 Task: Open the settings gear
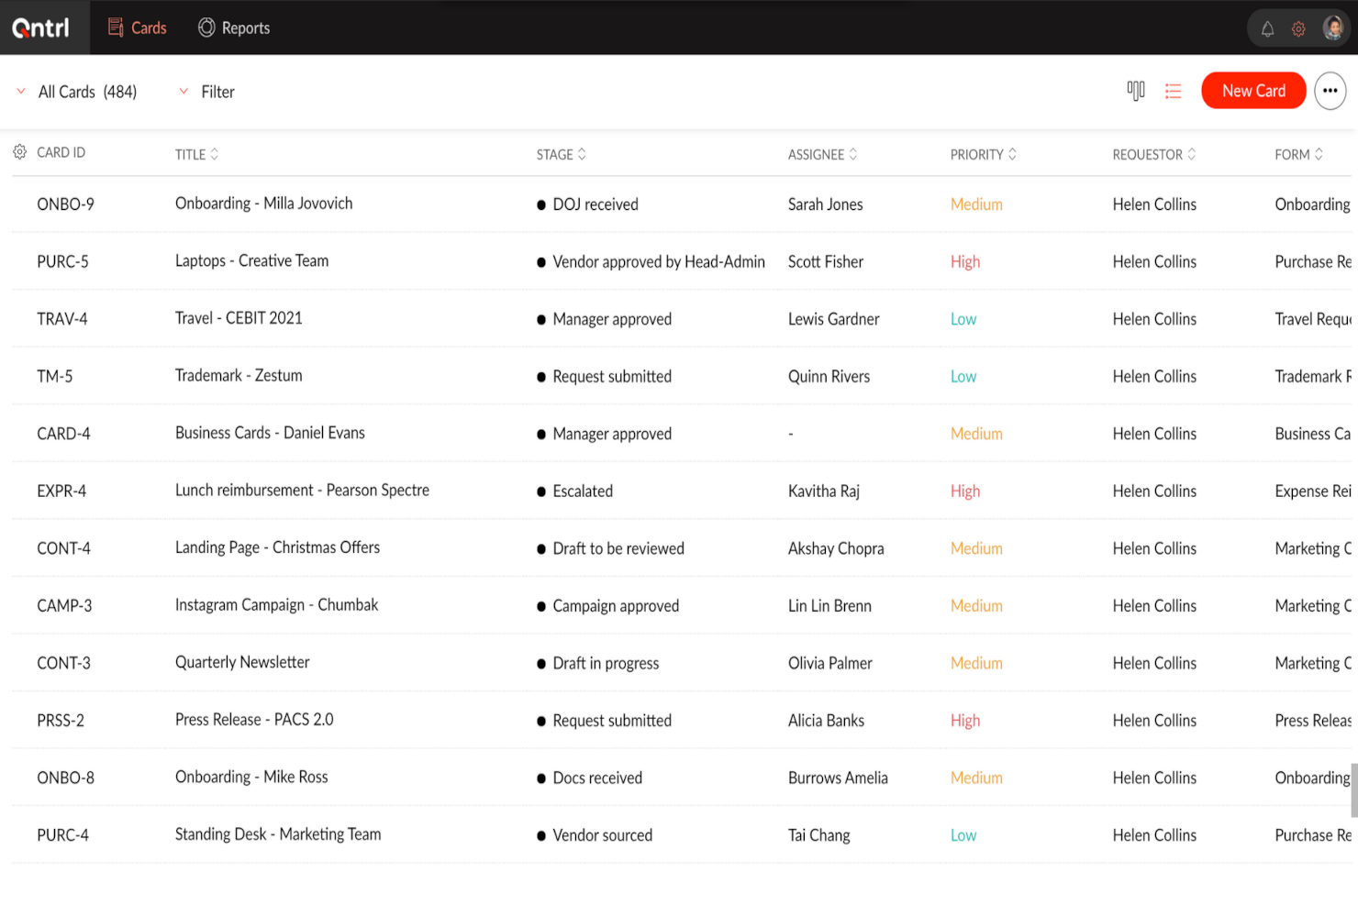1298,28
